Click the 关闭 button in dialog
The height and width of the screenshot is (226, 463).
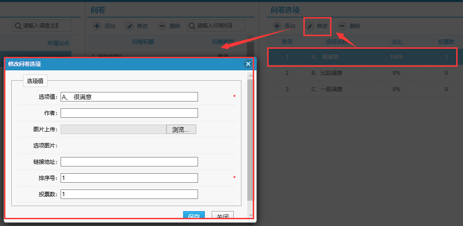[x=222, y=215]
